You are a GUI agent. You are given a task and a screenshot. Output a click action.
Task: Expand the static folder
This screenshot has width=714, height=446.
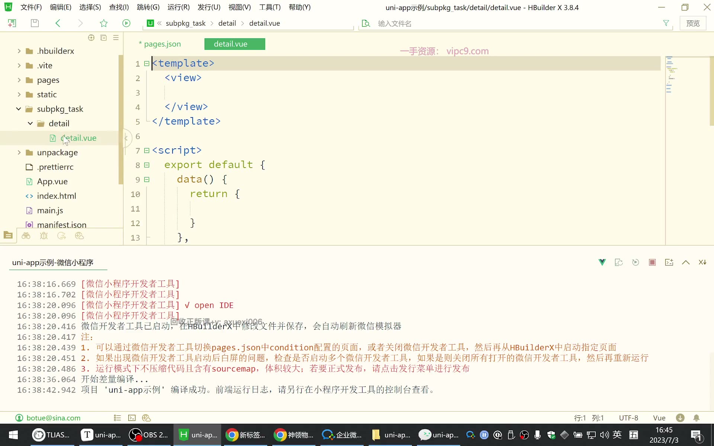coord(19,94)
